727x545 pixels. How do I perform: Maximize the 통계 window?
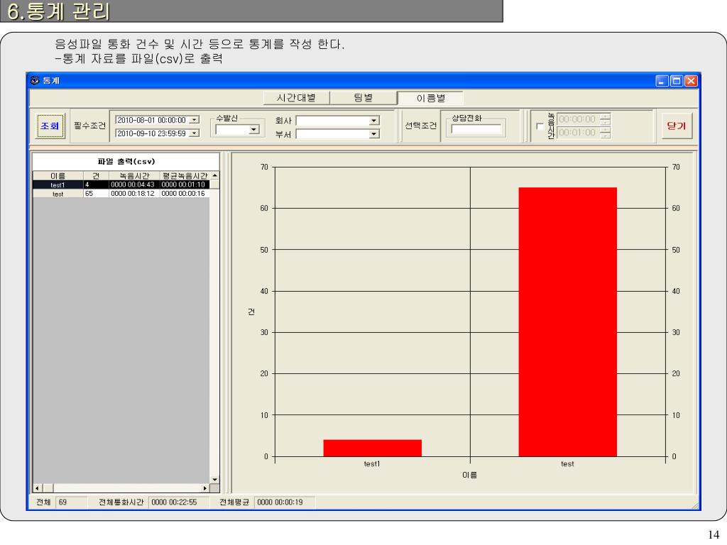tap(677, 81)
